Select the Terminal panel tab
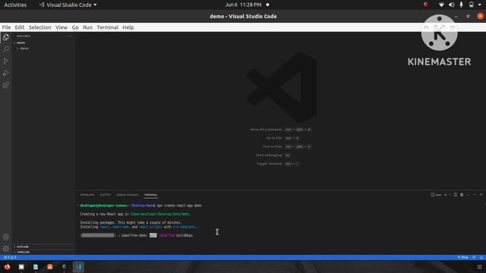 (x=150, y=195)
